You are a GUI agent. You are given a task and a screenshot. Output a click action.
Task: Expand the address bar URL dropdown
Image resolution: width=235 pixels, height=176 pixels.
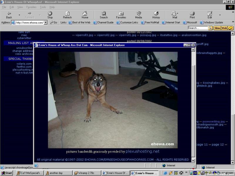[46, 23]
